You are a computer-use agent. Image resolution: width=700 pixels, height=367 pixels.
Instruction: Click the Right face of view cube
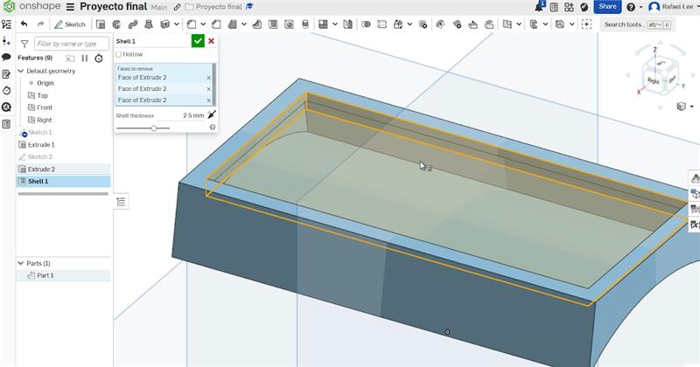click(653, 80)
